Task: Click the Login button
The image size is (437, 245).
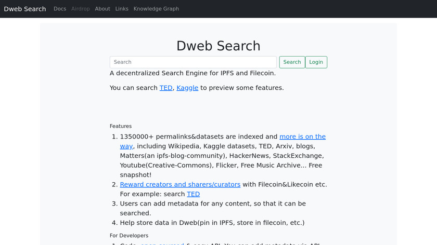Action: pos(316,62)
